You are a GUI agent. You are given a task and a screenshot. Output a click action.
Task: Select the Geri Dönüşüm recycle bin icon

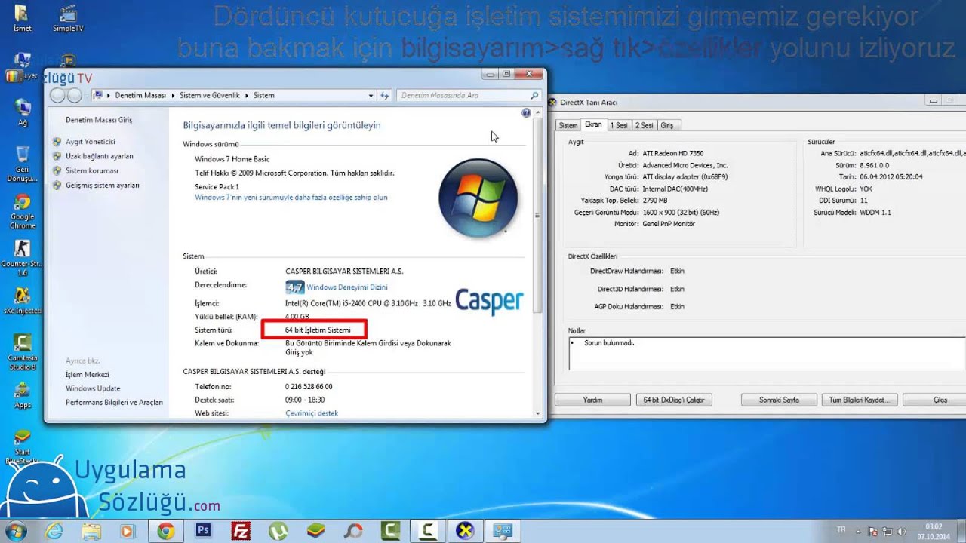(23, 164)
